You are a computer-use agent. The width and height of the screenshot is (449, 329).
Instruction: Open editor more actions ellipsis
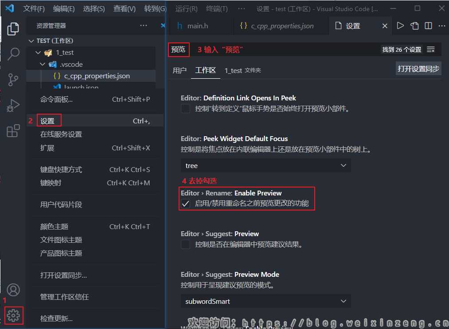442,26
